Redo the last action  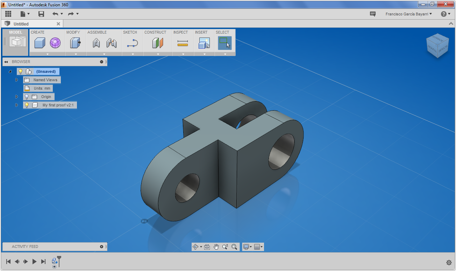point(71,14)
